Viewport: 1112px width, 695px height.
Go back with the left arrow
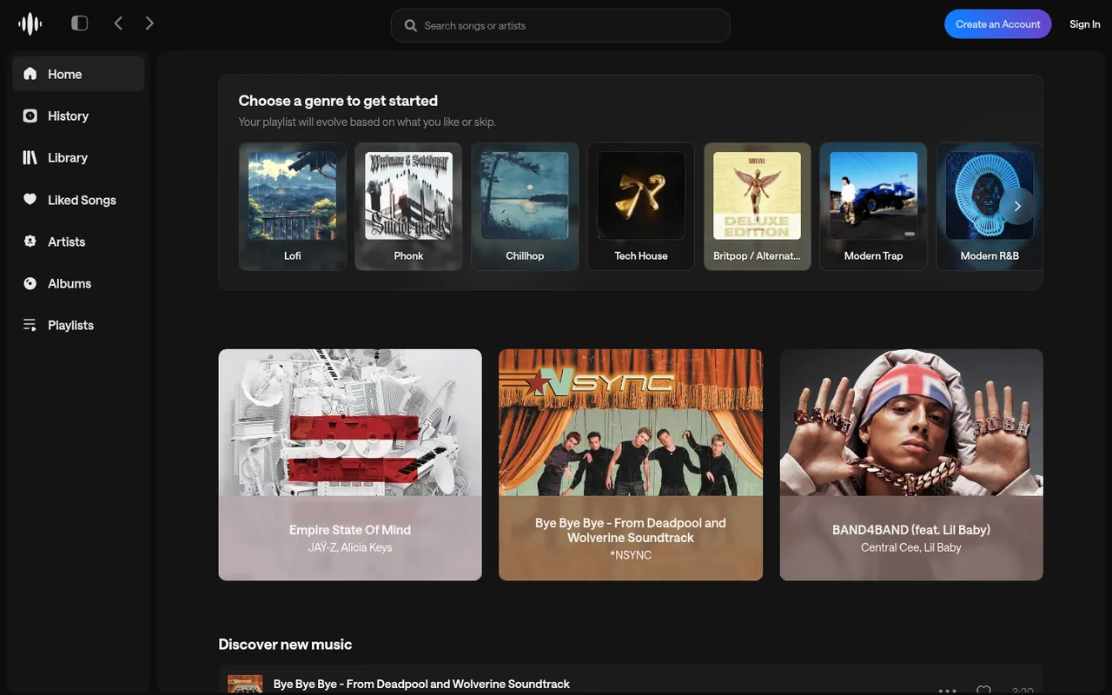click(x=118, y=23)
